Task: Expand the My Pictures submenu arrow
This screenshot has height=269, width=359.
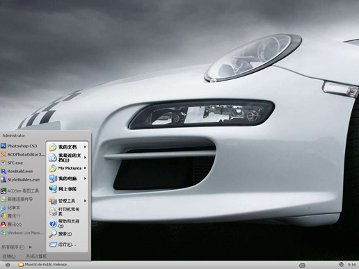Action: (x=85, y=168)
